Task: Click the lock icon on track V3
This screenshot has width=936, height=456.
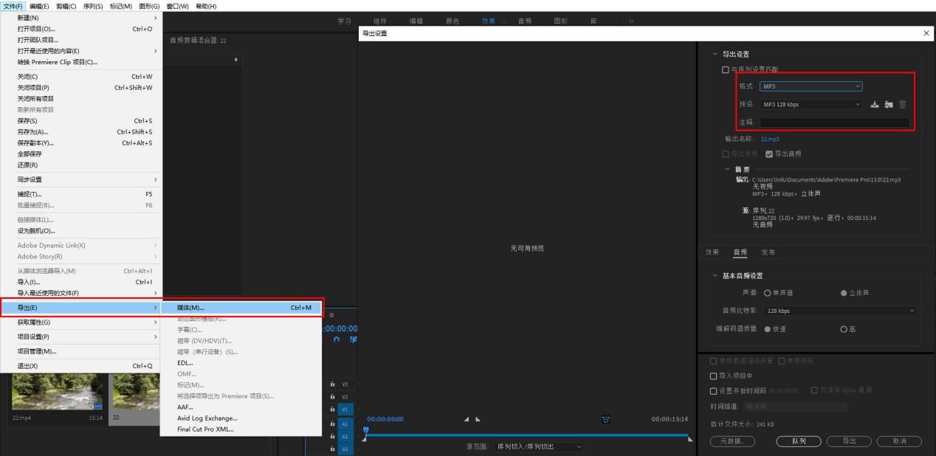Action: pyautogui.click(x=333, y=384)
